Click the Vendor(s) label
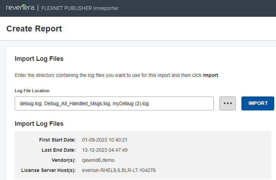 pos(63,160)
